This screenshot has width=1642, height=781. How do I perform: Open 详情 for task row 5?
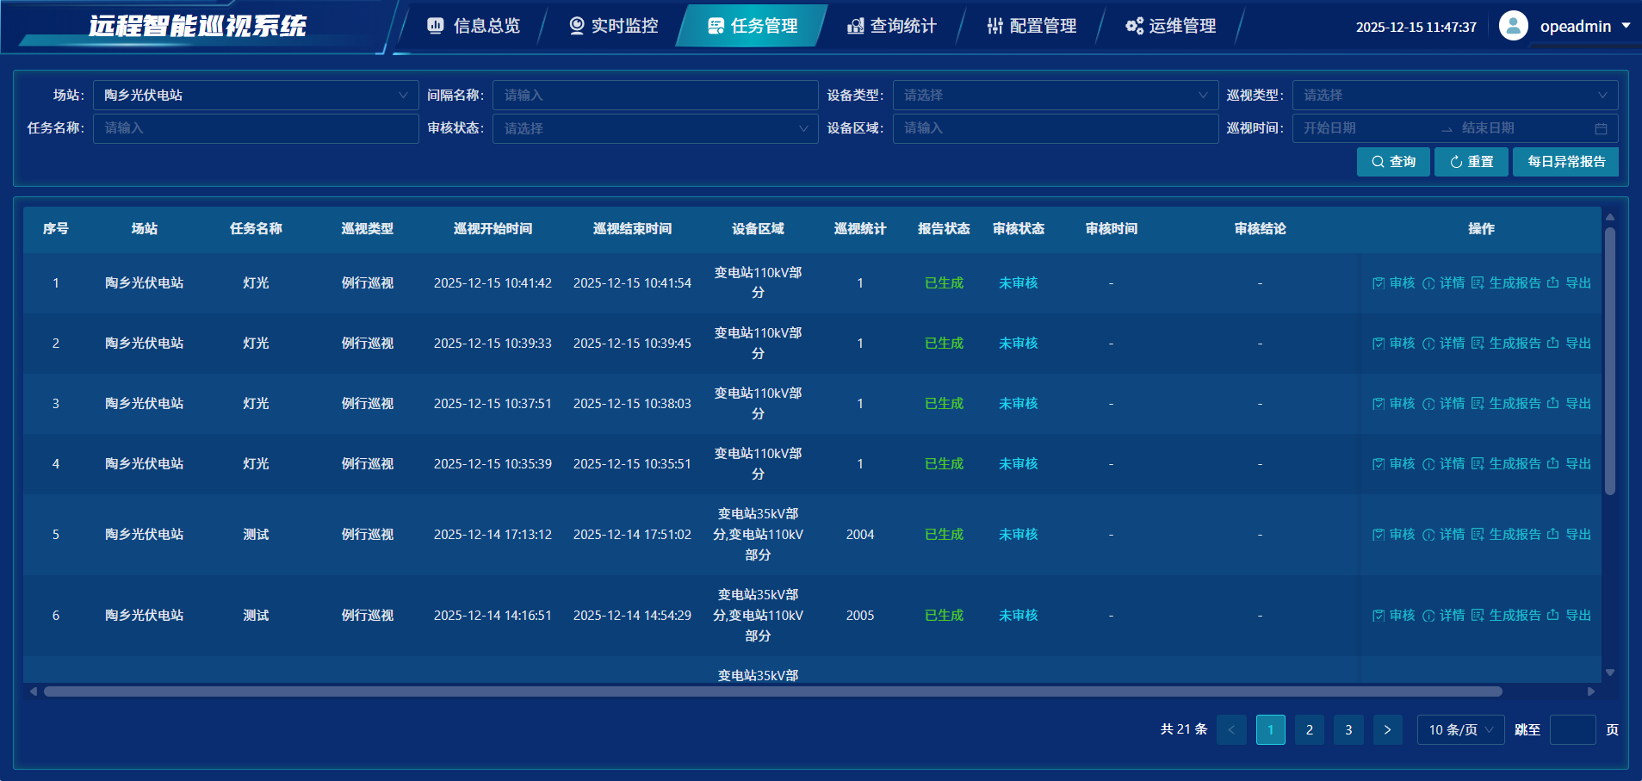(1443, 535)
